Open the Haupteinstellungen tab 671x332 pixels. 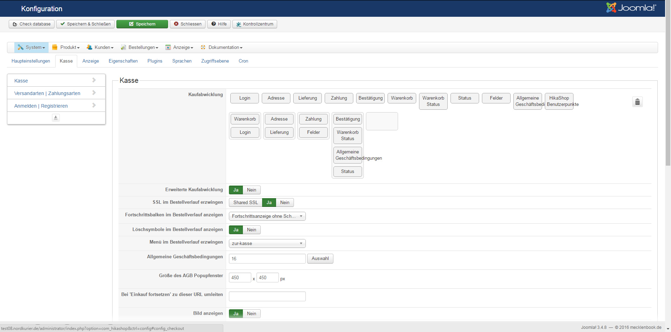tap(31, 61)
